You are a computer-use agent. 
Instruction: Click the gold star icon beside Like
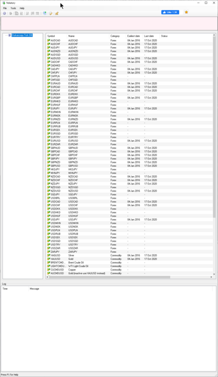click(x=186, y=12)
